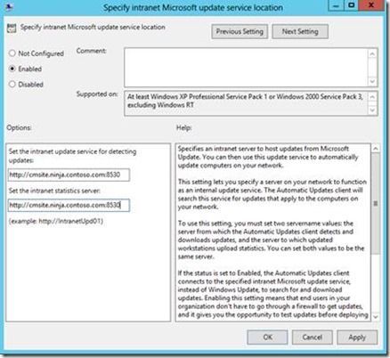Maximize the policy setting window
Screen dimensions: 390x358
[x=351, y=5]
